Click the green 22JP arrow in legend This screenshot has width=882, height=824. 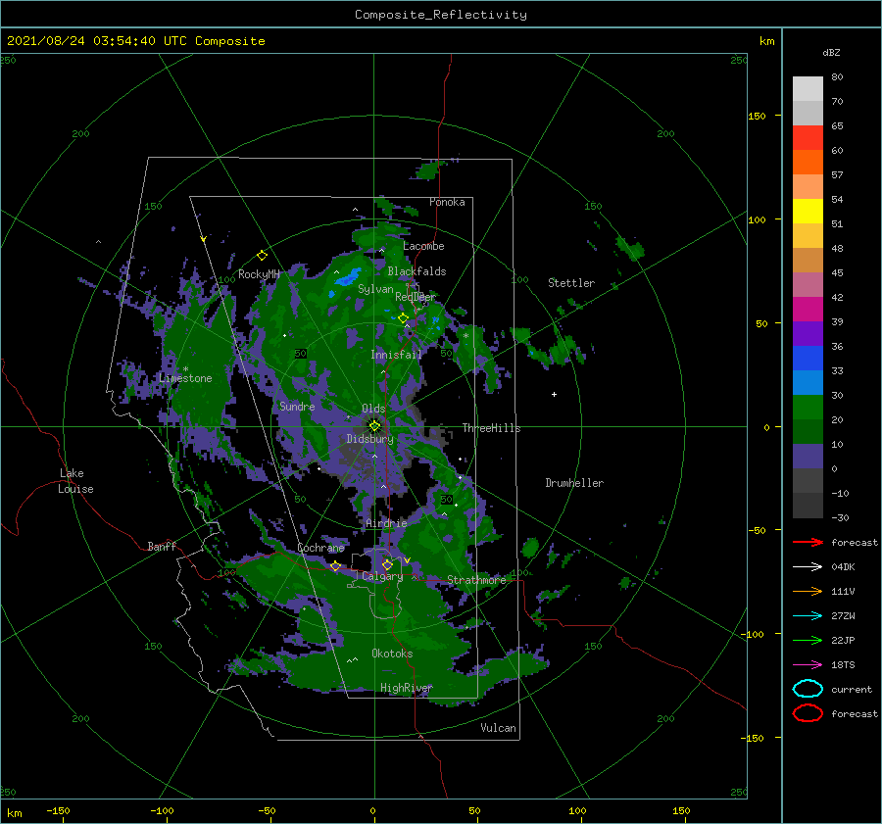pos(808,640)
